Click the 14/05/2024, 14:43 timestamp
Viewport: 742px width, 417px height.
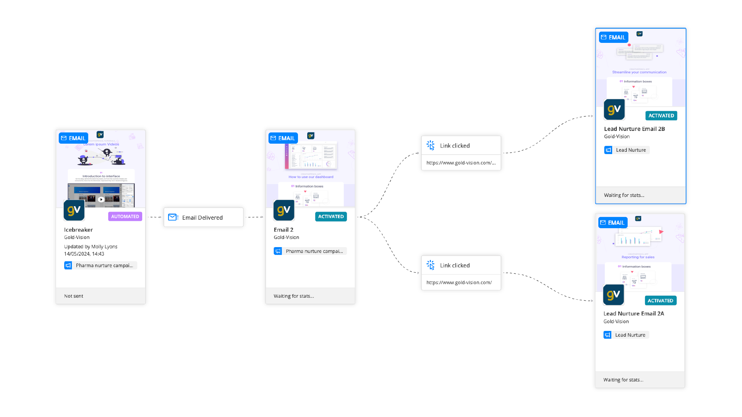84,254
